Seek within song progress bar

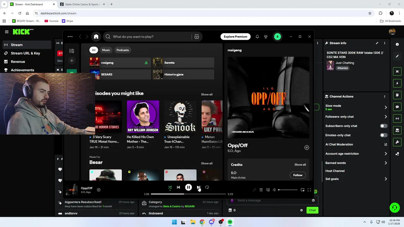(x=188, y=194)
